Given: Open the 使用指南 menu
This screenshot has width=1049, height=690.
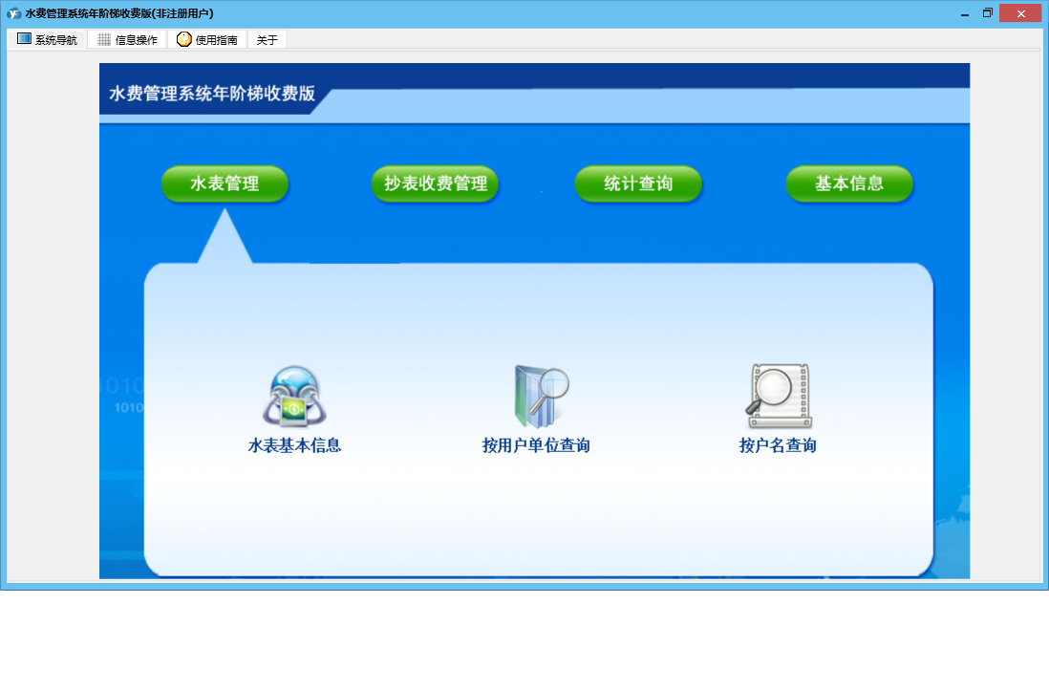Looking at the screenshot, I should (x=207, y=39).
